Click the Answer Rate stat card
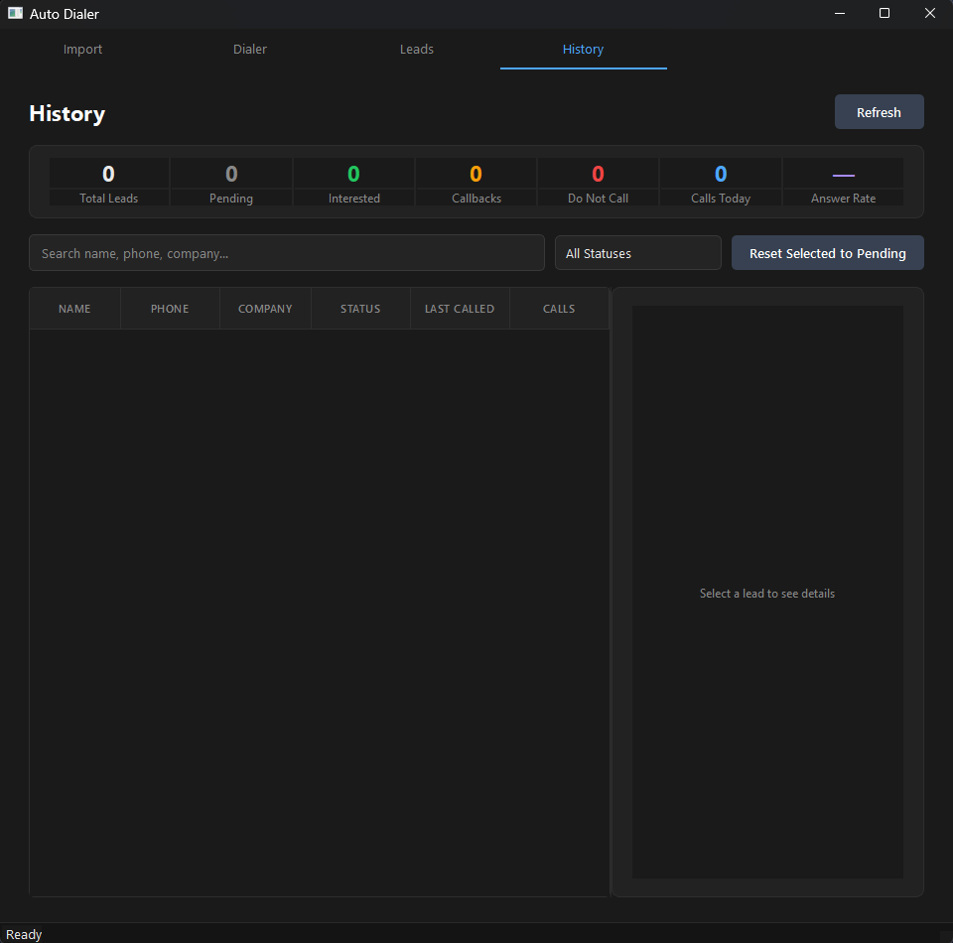This screenshot has width=953, height=943. click(843, 182)
